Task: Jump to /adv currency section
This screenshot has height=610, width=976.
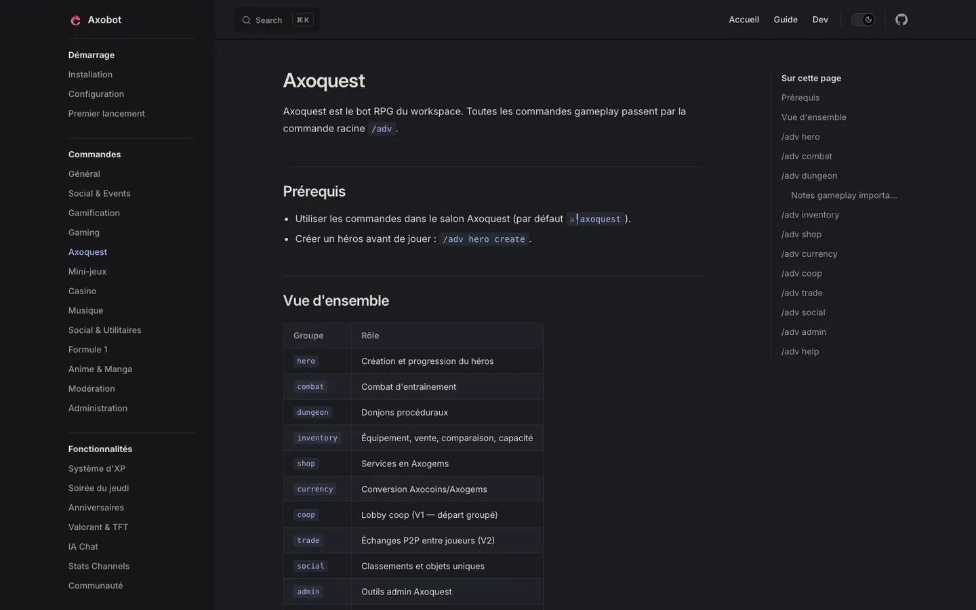Action: 809,254
